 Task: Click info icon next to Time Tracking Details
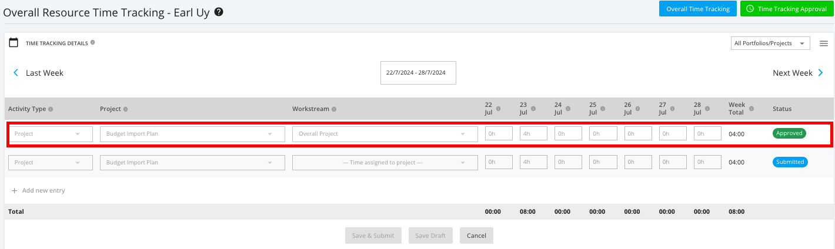92,43
